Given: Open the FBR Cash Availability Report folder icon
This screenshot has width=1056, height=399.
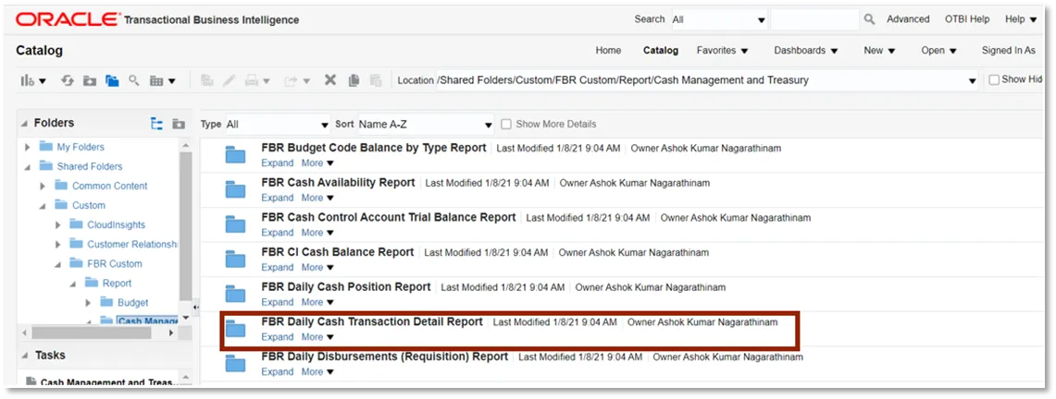Looking at the screenshot, I should [236, 190].
